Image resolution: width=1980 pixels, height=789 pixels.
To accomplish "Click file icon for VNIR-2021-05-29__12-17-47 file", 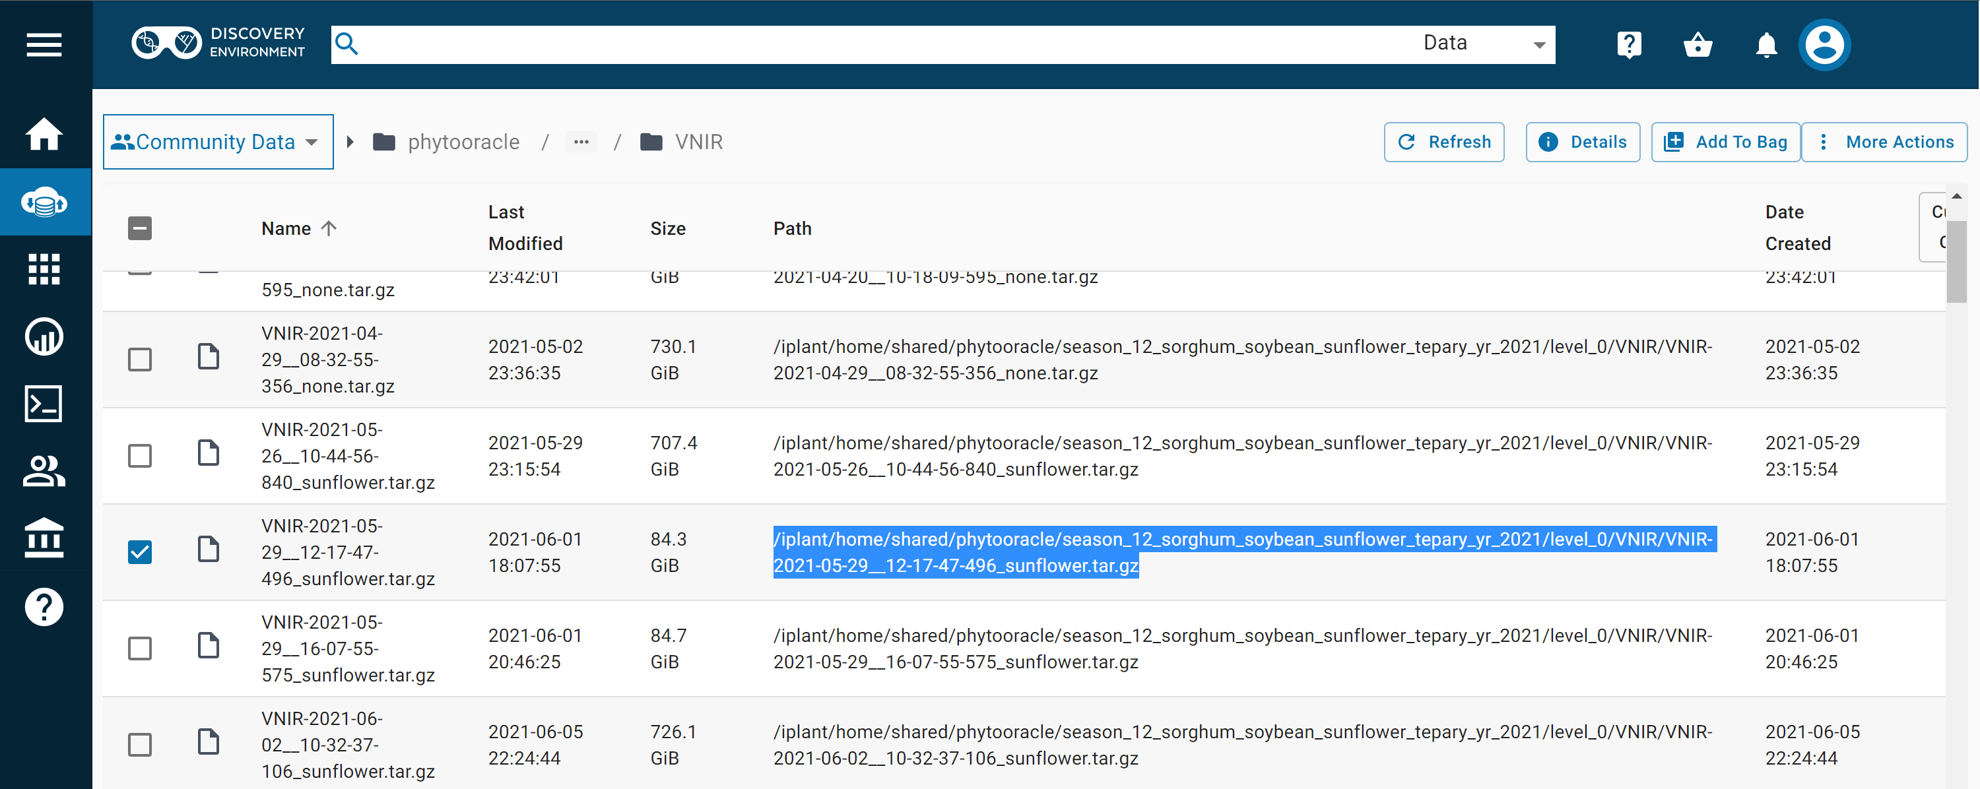I will [209, 550].
